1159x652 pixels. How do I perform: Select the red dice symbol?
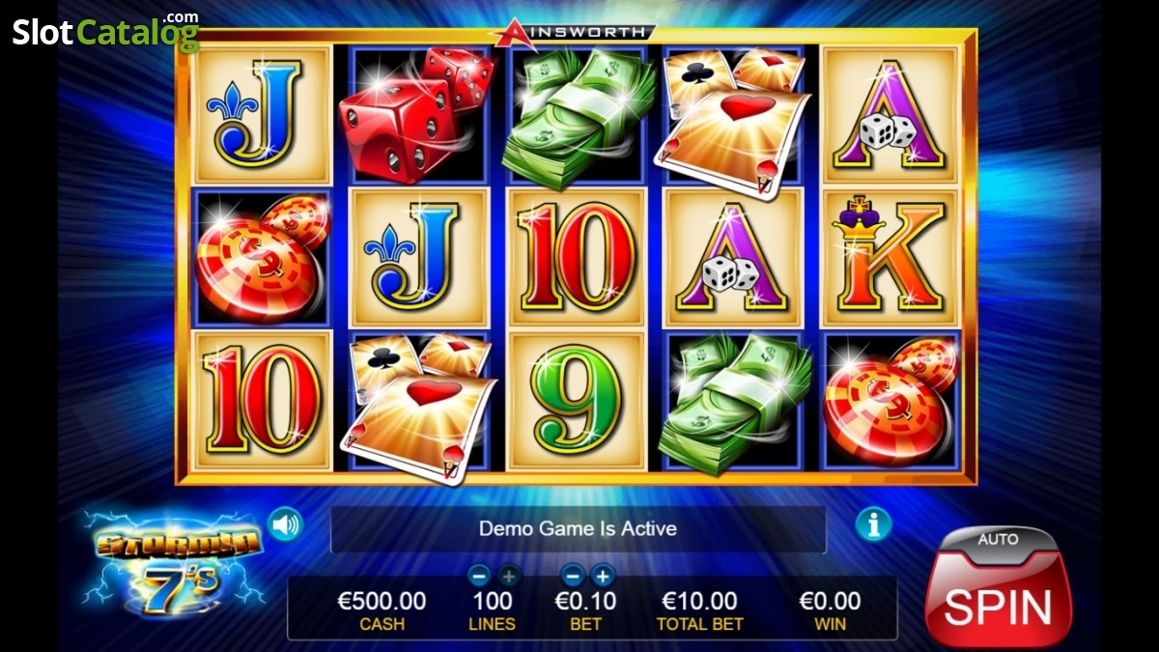click(415, 114)
